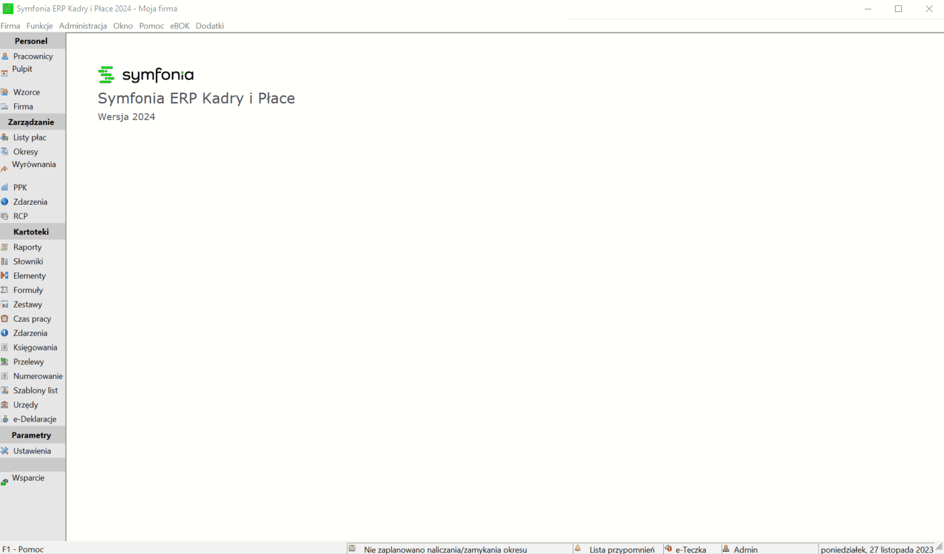Click the e-Teczka status bar icon
The image size is (944, 554).
coord(669,549)
